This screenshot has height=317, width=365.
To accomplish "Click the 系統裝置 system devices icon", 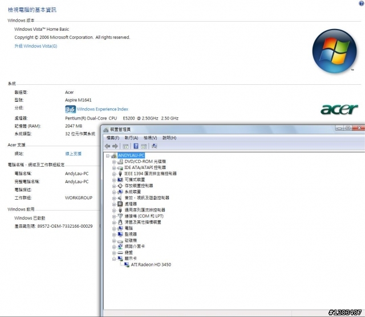I will tap(120, 192).
